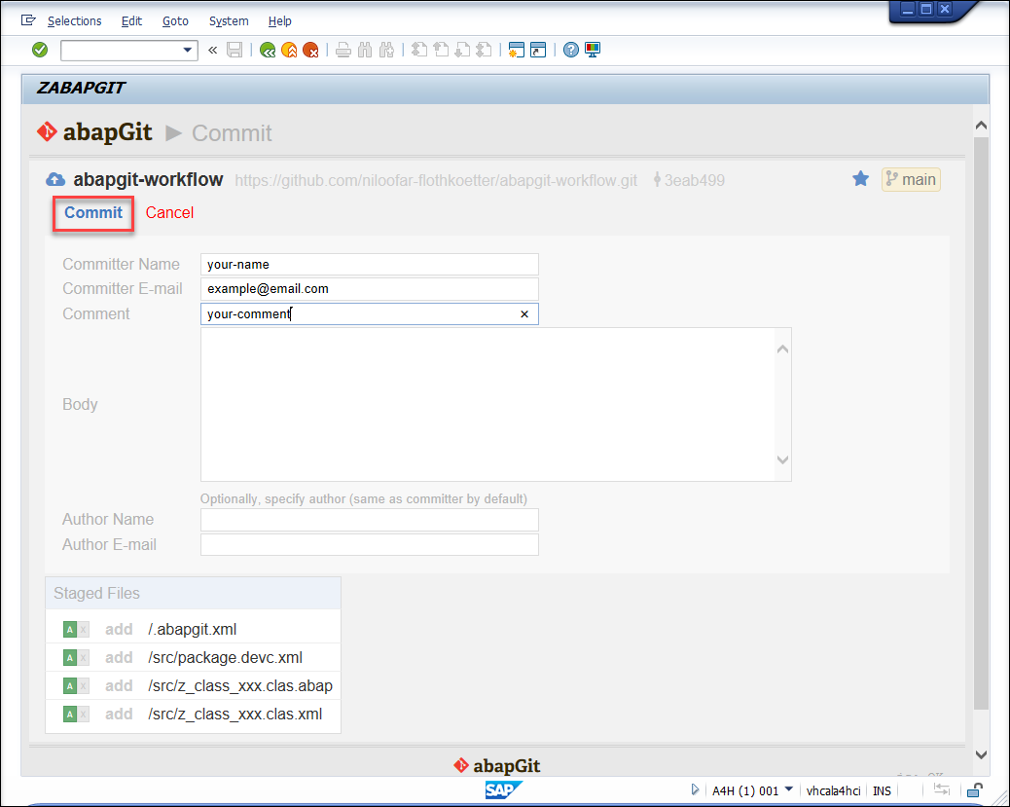
Task: Open the command field dropdown
Action: 188,50
